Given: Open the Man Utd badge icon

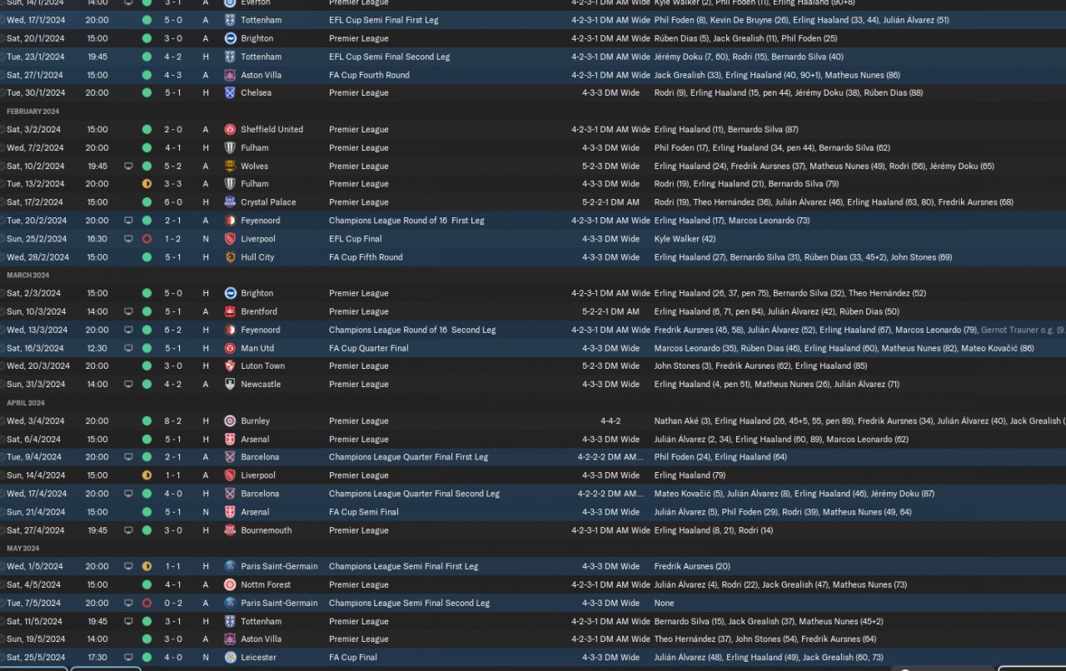Looking at the screenshot, I should pos(230,348).
